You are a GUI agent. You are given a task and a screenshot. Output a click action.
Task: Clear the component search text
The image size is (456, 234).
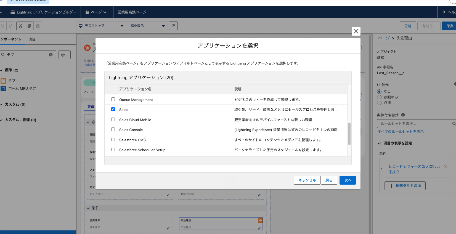pyautogui.click(x=51, y=55)
